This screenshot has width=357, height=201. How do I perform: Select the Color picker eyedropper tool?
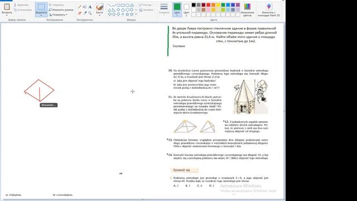pos(85,13)
